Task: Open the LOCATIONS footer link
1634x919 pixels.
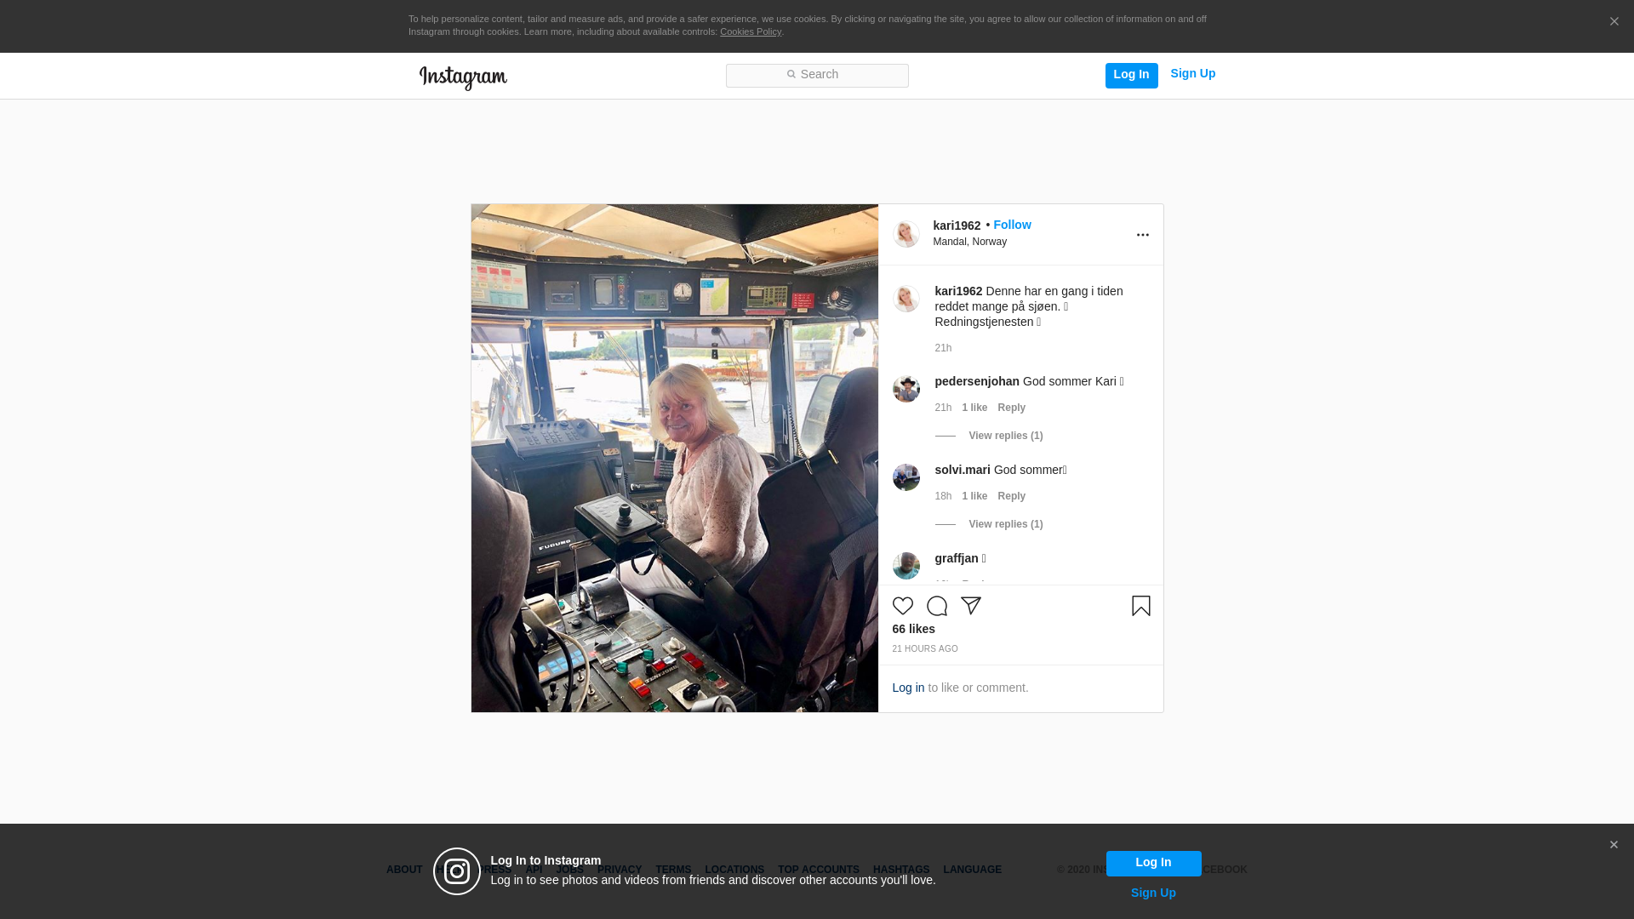Action: 734,870
